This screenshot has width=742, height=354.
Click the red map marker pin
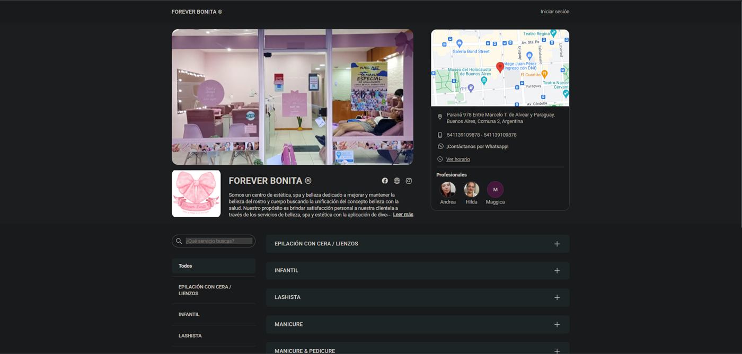tap(500, 67)
